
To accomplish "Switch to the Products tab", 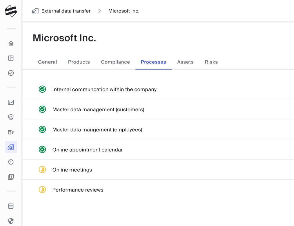I will tap(79, 62).
